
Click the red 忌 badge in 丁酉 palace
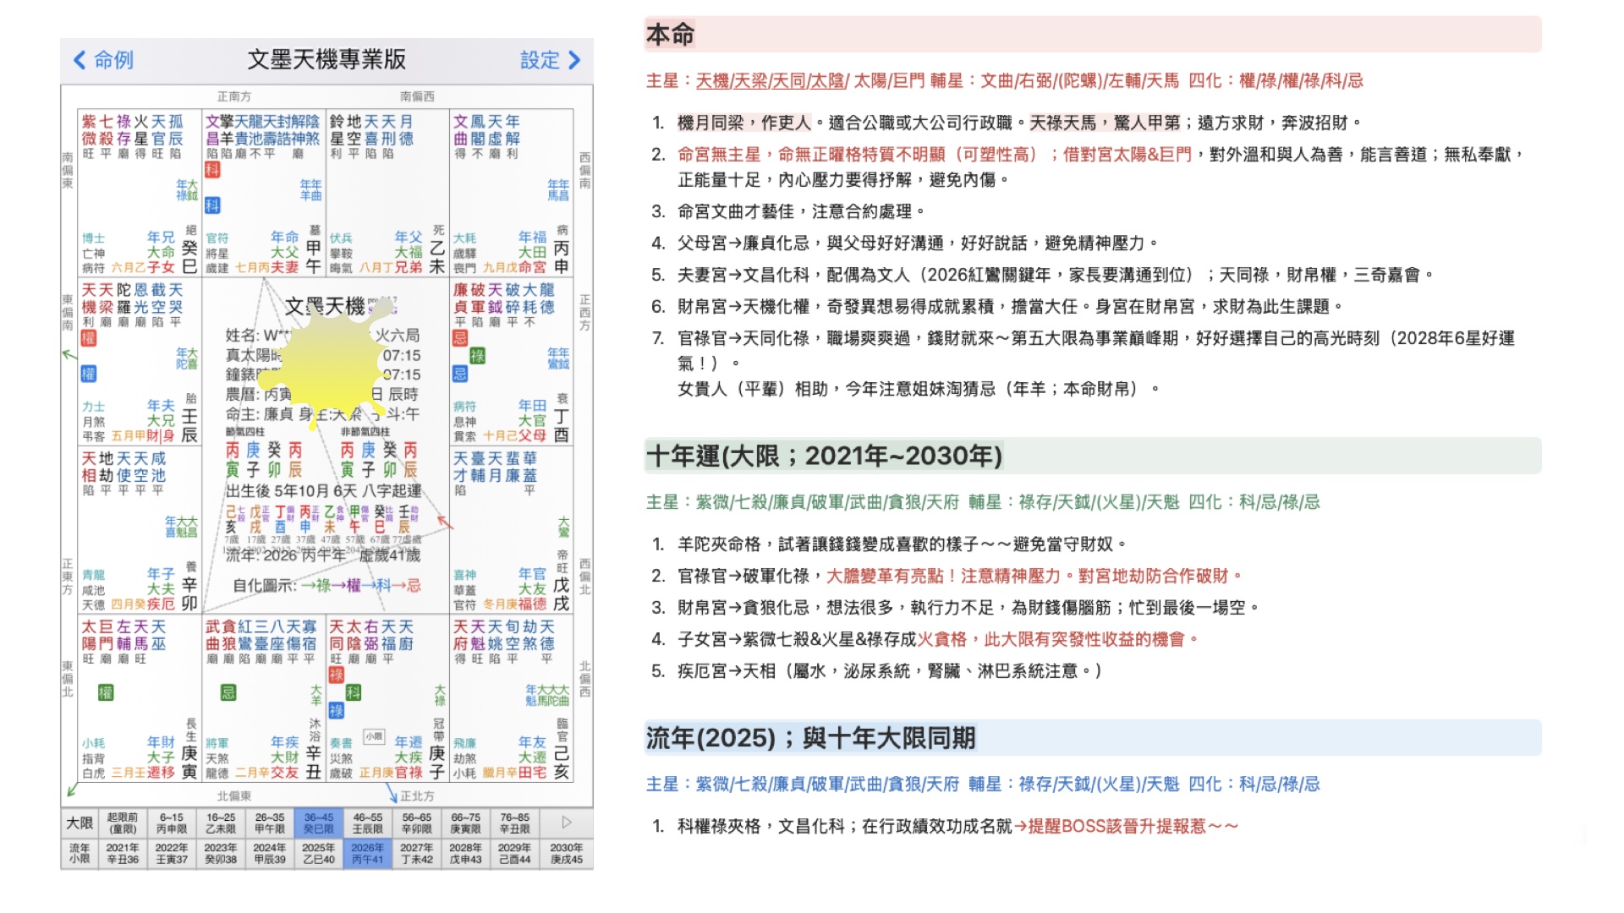[460, 338]
